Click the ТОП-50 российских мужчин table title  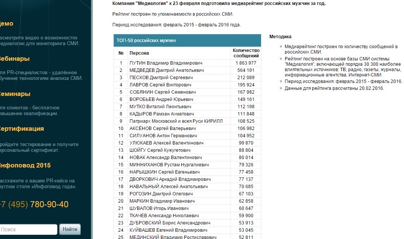coord(146,41)
